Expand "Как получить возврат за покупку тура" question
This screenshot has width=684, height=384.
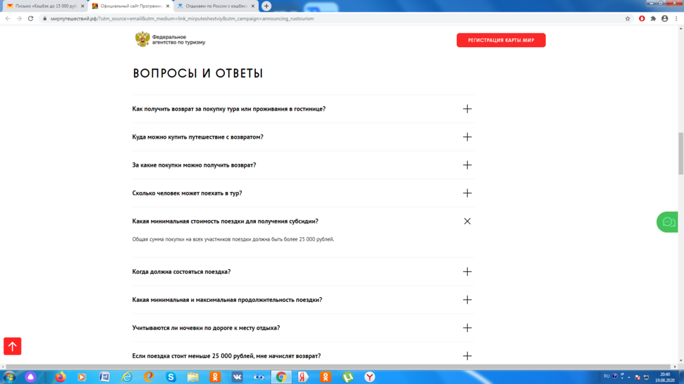click(467, 109)
